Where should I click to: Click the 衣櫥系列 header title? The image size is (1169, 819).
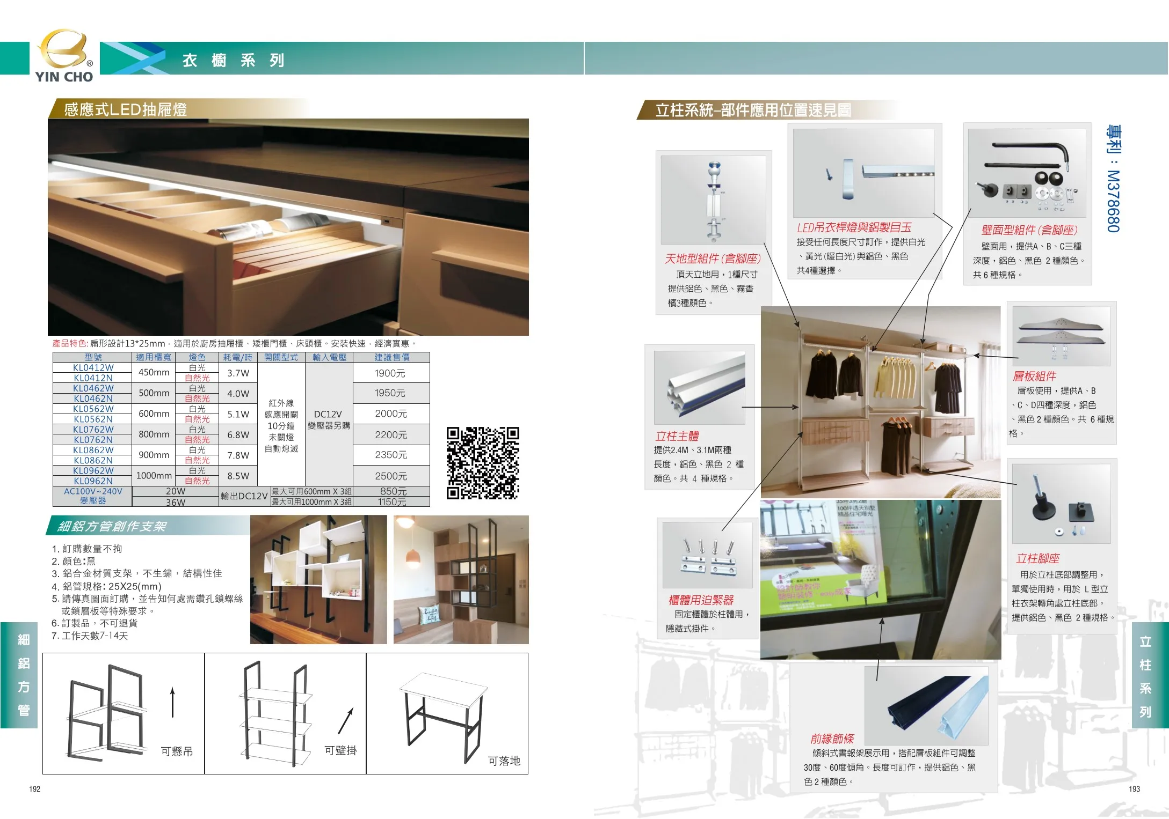click(x=233, y=60)
